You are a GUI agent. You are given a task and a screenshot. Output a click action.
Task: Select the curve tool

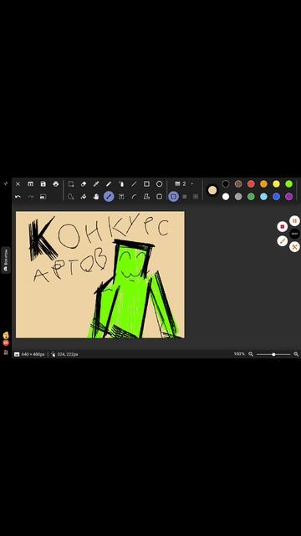(134, 197)
